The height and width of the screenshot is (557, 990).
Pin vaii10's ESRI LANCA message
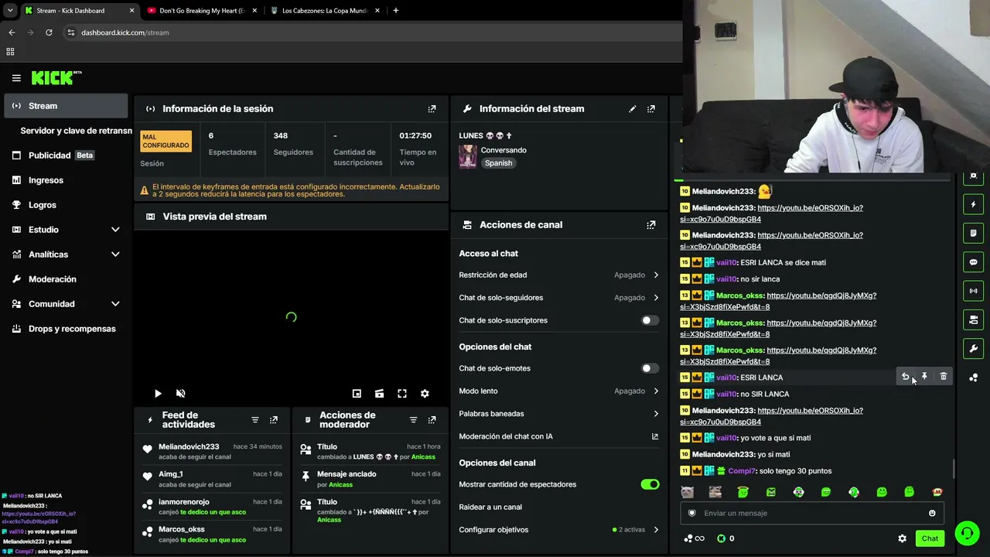point(924,377)
